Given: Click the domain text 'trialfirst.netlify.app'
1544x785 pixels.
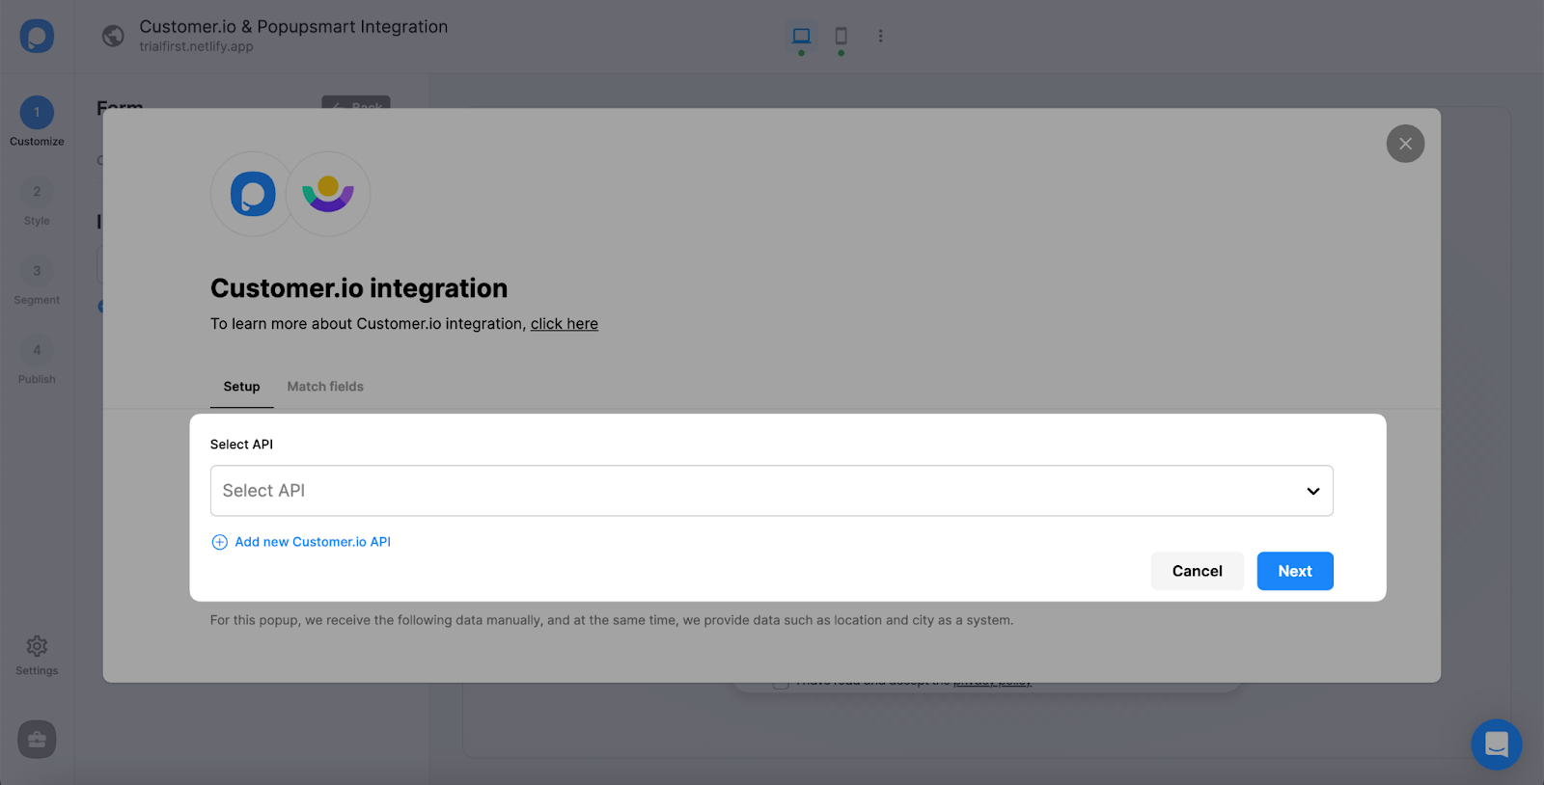Looking at the screenshot, I should point(196,46).
